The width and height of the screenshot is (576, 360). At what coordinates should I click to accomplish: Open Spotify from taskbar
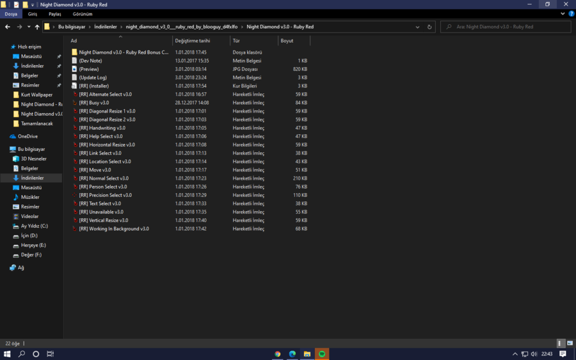click(322, 354)
